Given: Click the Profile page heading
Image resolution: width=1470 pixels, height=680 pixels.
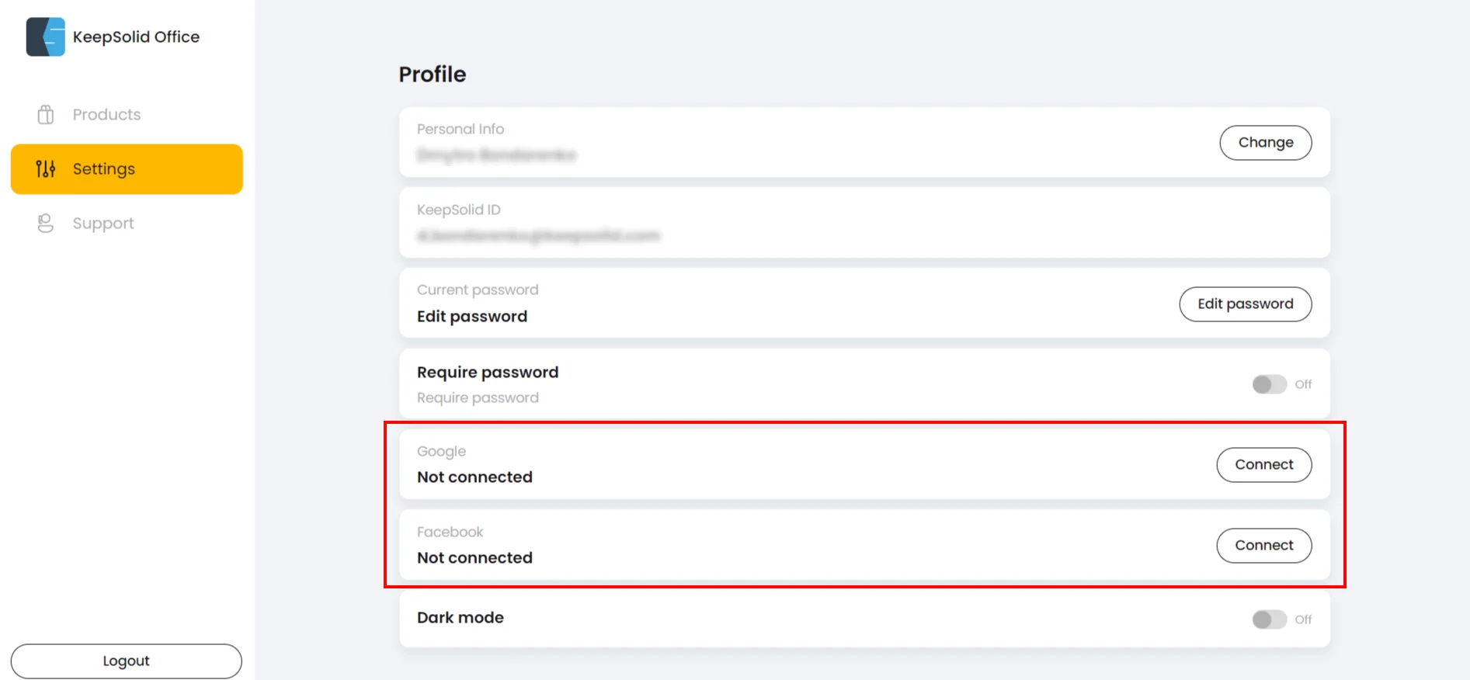Looking at the screenshot, I should point(433,75).
